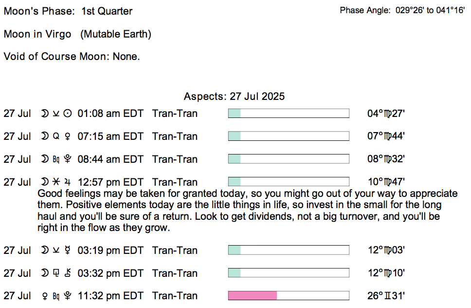Click the progress bar in the 01:08 am row
Image resolution: width=471 pixels, height=308 pixels.
click(x=289, y=114)
